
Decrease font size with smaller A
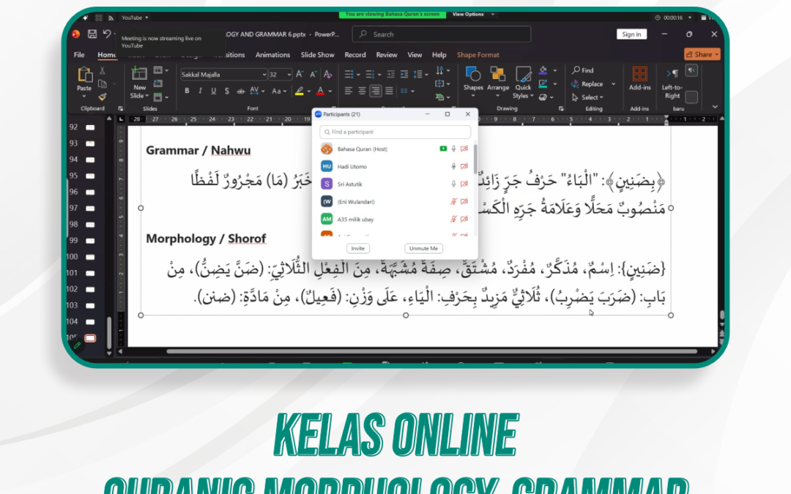click(x=313, y=74)
